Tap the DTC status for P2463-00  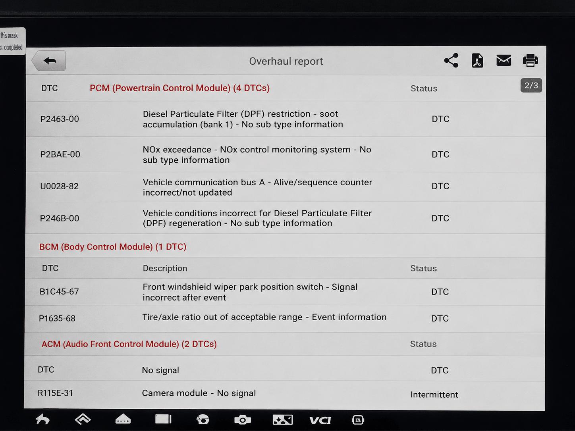pos(440,119)
